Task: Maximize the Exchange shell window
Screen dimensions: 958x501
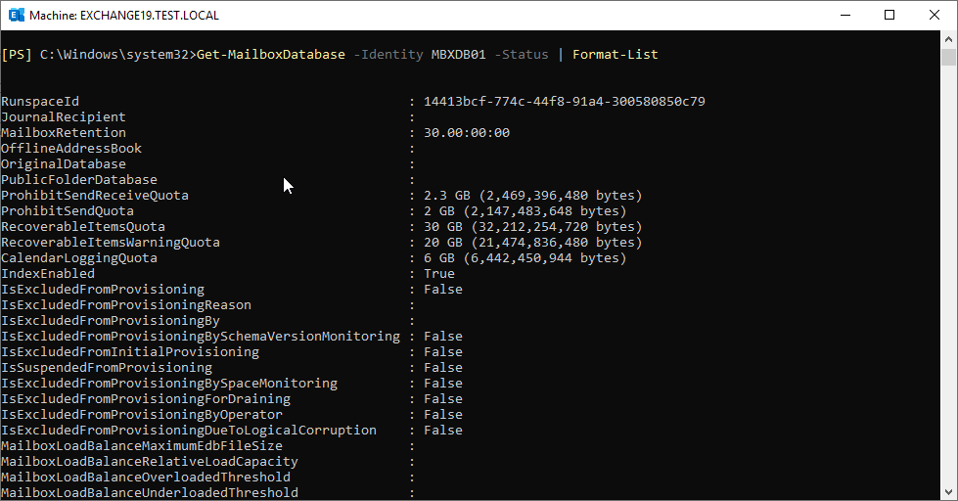Action: click(890, 16)
